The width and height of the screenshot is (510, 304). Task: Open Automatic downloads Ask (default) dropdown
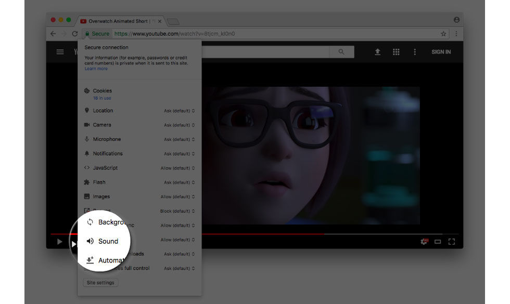pos(179,254)
